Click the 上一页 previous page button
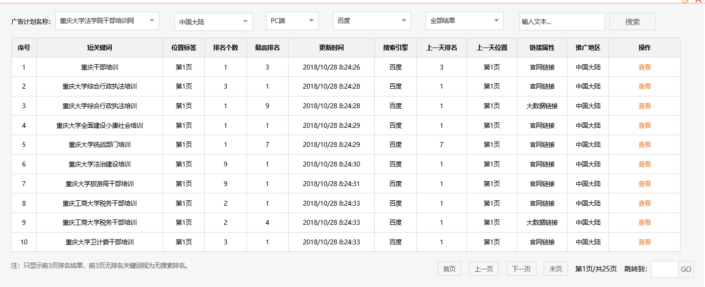Screen dimensions: 705x287 pyautogui.click(x=484, y=269)
